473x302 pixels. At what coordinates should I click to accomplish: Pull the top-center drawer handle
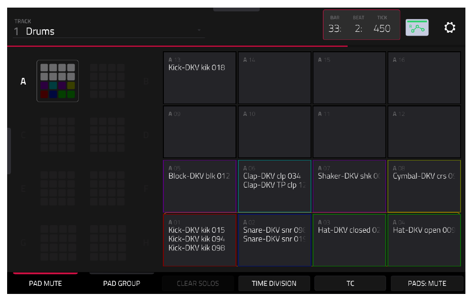pyautogui.click(x=236, y=9)
